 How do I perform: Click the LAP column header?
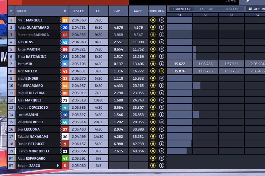pos(99,11)
